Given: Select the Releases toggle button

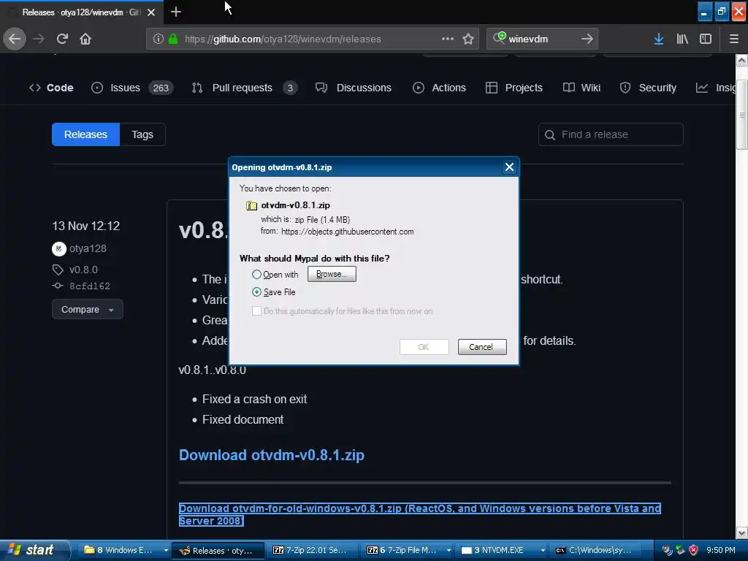Looking at the screenshot, I should click(86, 134).
